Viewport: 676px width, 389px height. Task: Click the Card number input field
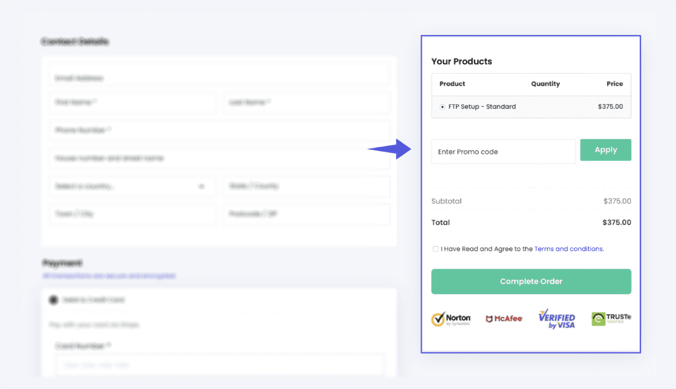[219, 365]
